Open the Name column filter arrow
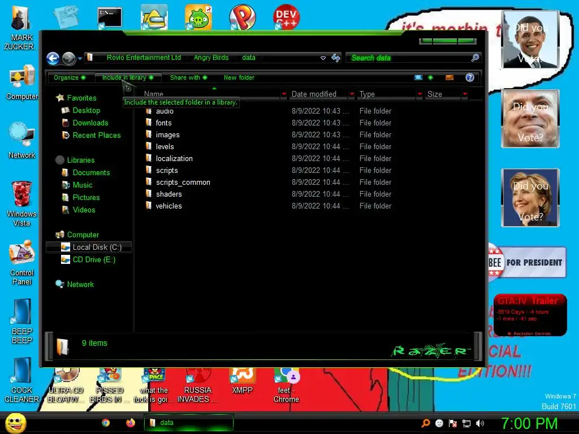579x434 pixels. pyautogui.click(x=284, y=94)
